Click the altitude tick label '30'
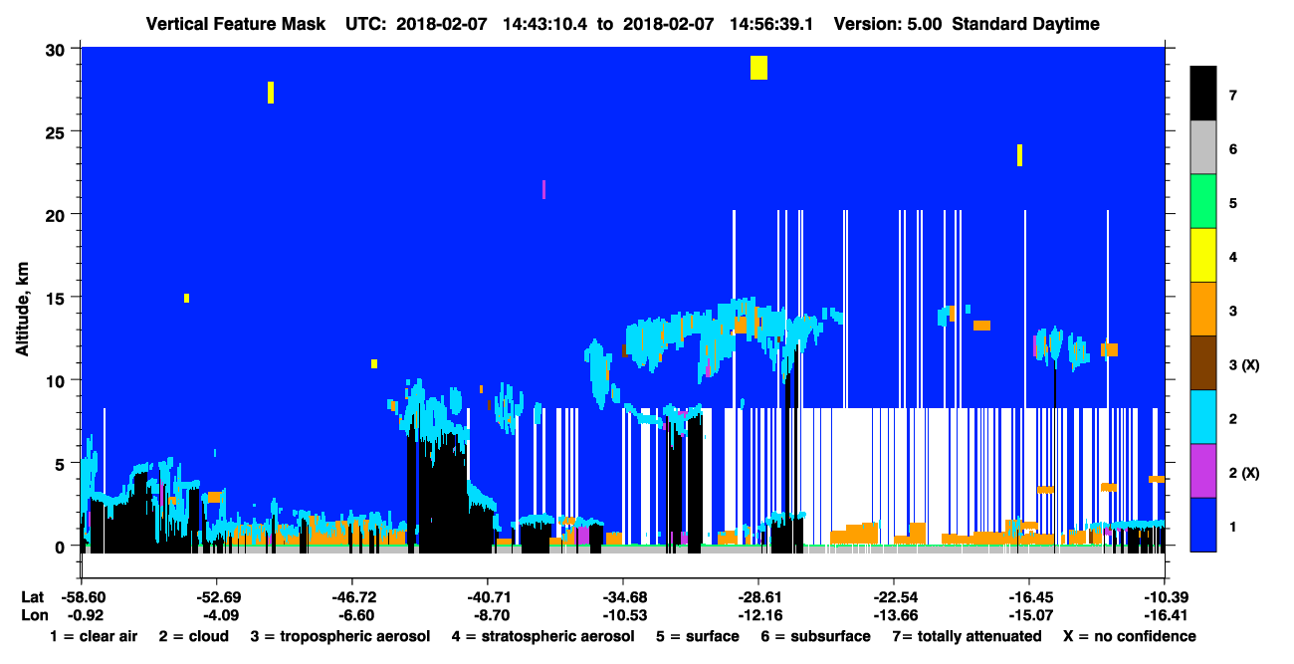Screen dimensions: 1294x664 coord(57,49)
